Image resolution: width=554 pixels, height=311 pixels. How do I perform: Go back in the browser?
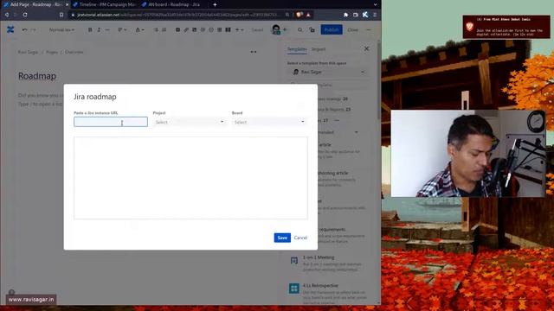(7, 15)
